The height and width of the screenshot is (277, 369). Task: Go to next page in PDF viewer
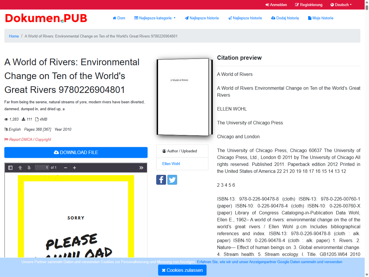(x=29, y=168)
